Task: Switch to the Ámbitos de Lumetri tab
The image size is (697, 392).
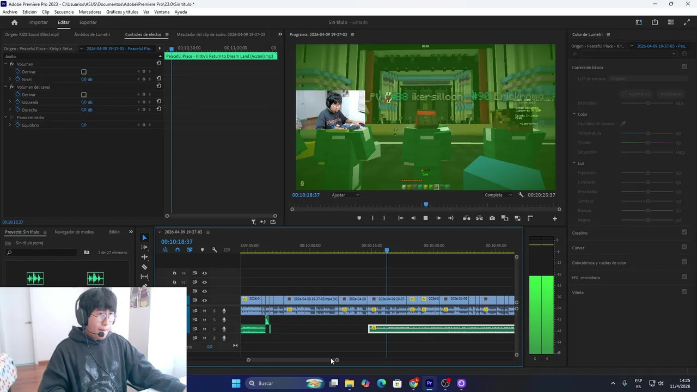Action: click(x=92, y=35)
